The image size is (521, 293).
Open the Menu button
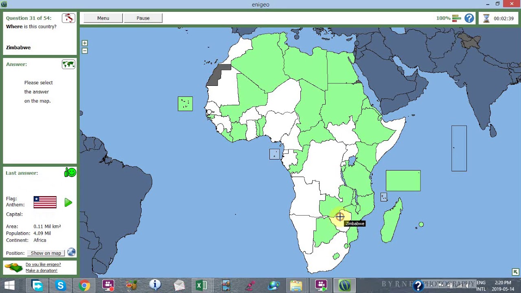(x=103, y=18)
